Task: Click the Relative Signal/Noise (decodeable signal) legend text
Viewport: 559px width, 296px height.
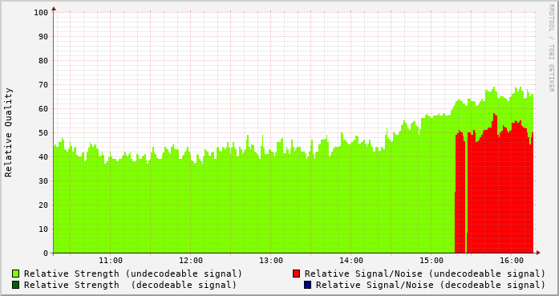Action: [x=431, y=285]
